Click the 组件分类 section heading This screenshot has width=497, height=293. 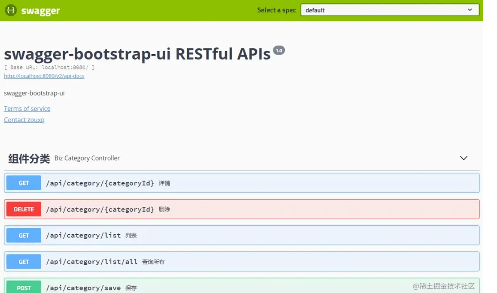point(29,158)
